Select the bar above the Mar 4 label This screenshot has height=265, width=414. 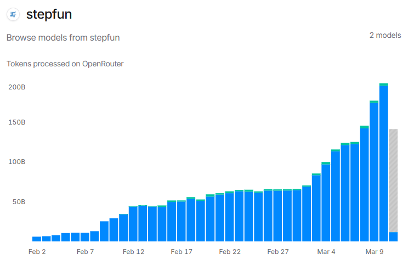point(326,203)
